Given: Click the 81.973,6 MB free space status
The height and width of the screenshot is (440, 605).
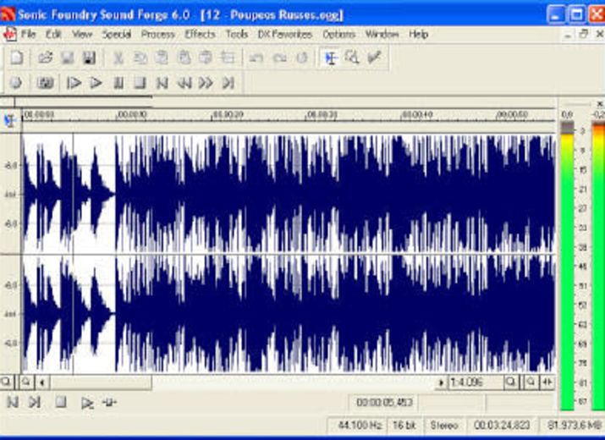Looking at the screenshot, I should click(573, 426).
